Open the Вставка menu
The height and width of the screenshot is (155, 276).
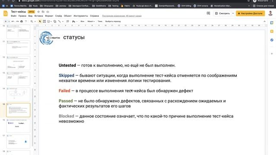tap(39, 16)
